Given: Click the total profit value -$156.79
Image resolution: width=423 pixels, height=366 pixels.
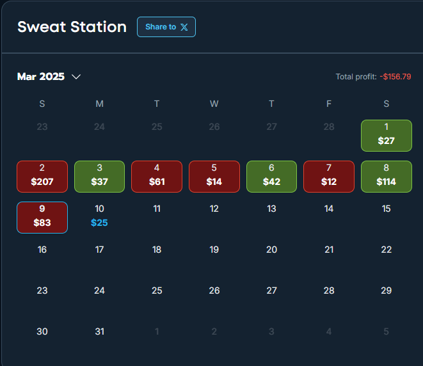Looking at the screenshot, I should coord(395,77).
